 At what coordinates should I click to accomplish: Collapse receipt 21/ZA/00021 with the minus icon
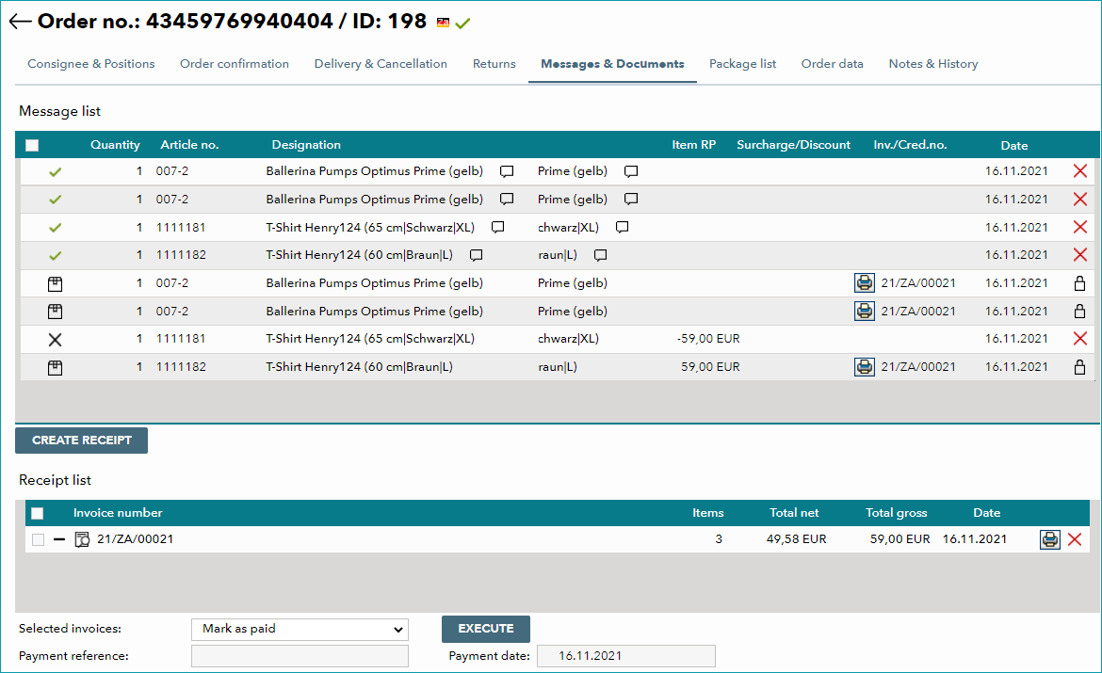[59, 539]
